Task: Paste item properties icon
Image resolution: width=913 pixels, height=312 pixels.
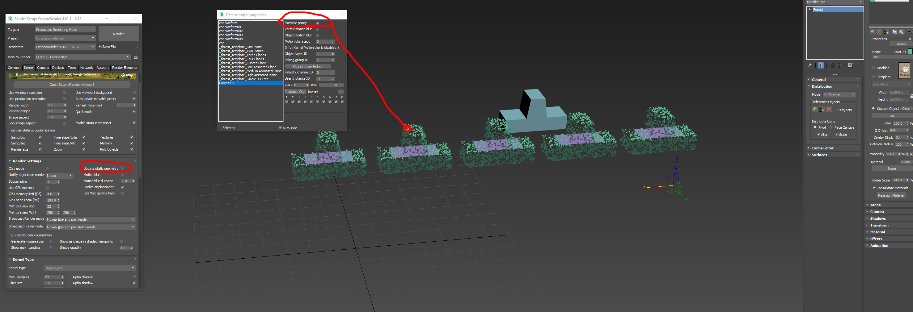Action: (901, 31)
